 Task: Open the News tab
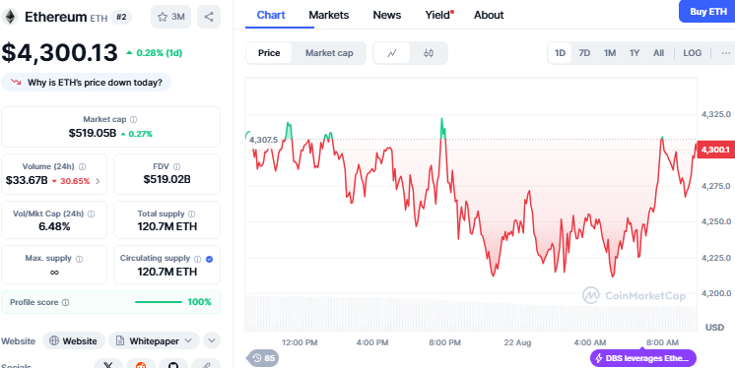387,15
